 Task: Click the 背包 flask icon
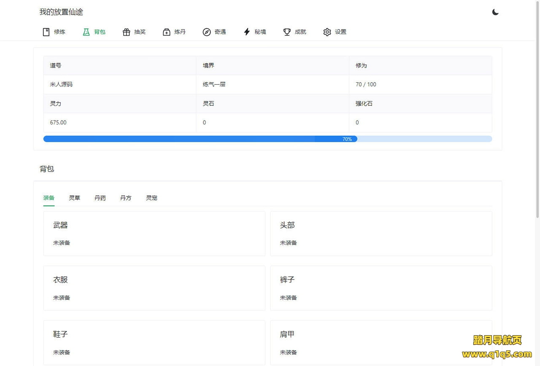pyautogui.click(x=86, y=32)
